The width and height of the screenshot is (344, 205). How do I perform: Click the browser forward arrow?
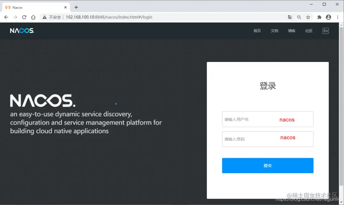point(15,17)
